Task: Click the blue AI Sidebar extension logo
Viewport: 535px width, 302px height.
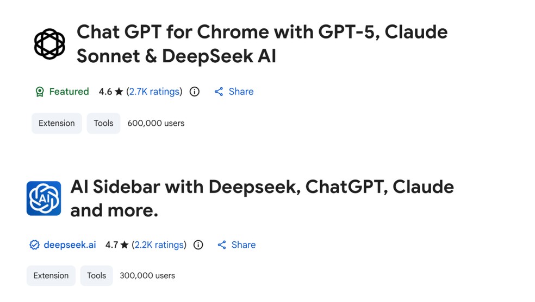Action: coord(43,198)
